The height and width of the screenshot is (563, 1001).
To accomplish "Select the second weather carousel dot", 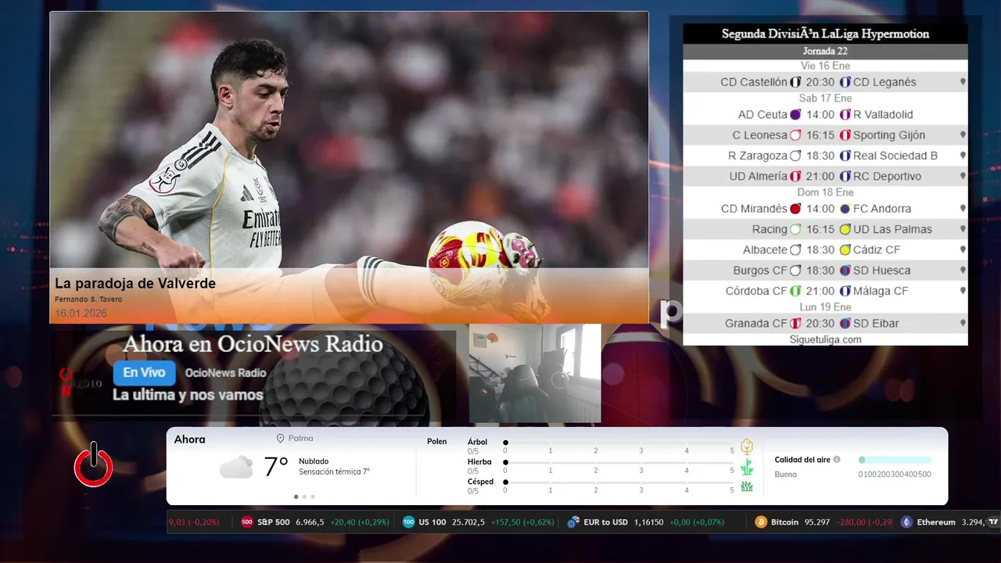I will click(304, 497).
